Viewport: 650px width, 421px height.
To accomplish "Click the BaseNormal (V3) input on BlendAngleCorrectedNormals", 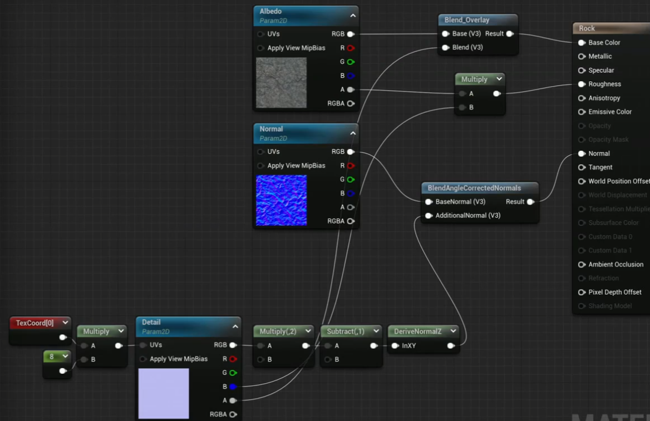I will [428, 201].
